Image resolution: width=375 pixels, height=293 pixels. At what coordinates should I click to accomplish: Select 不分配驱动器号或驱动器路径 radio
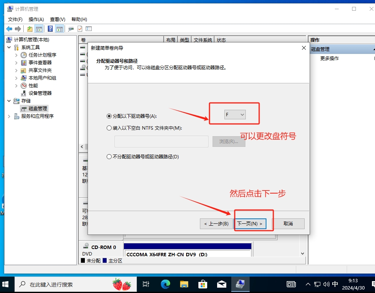coord(109,156)
